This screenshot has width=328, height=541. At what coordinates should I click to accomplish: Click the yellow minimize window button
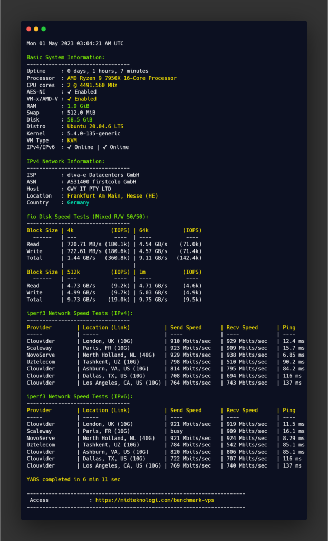[x=36, y=29]
